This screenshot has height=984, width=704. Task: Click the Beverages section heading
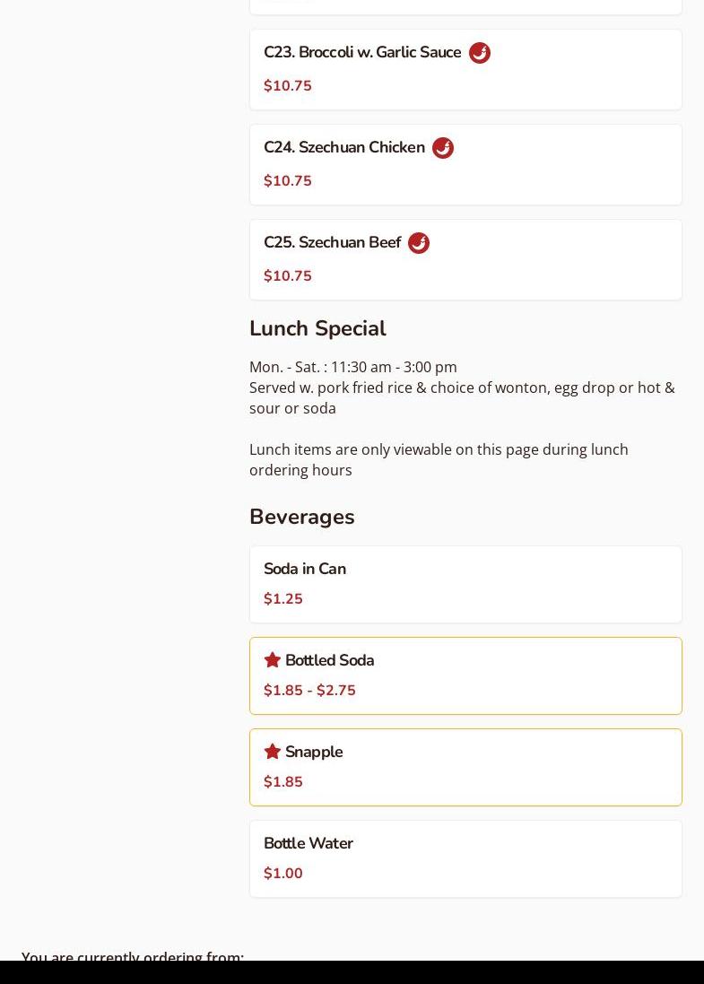tap(302, 517)
